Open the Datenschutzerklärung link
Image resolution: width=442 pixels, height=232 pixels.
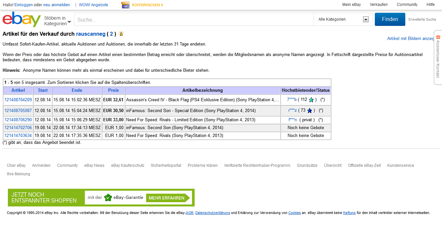click(213, 213)
